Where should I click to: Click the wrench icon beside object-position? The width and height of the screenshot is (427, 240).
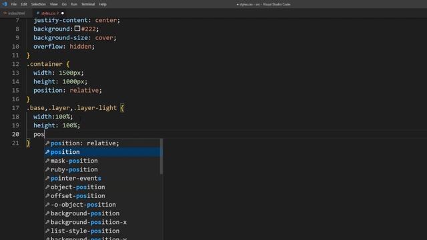(47, 187)
